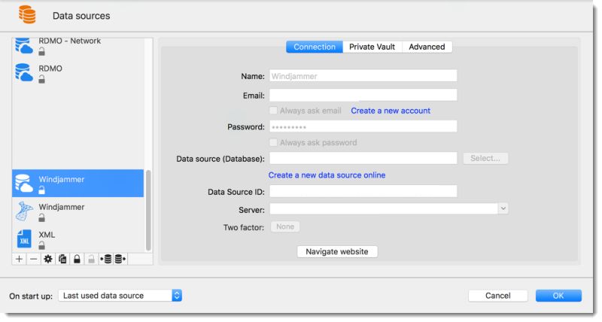
Task: Click the highlighted Windjammer cloud database icon
Action: coord(24,183)
